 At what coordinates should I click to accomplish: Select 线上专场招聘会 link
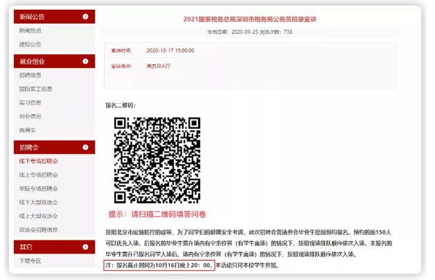point(38,175)
